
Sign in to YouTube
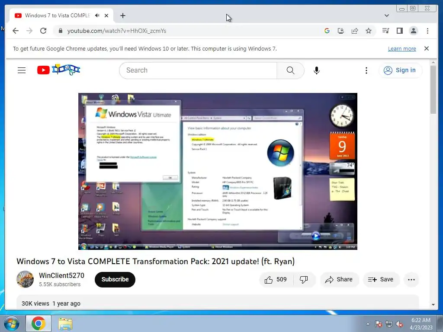click(400, 70)
